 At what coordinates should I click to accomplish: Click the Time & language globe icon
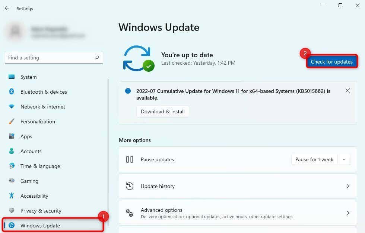coord(12,166)
